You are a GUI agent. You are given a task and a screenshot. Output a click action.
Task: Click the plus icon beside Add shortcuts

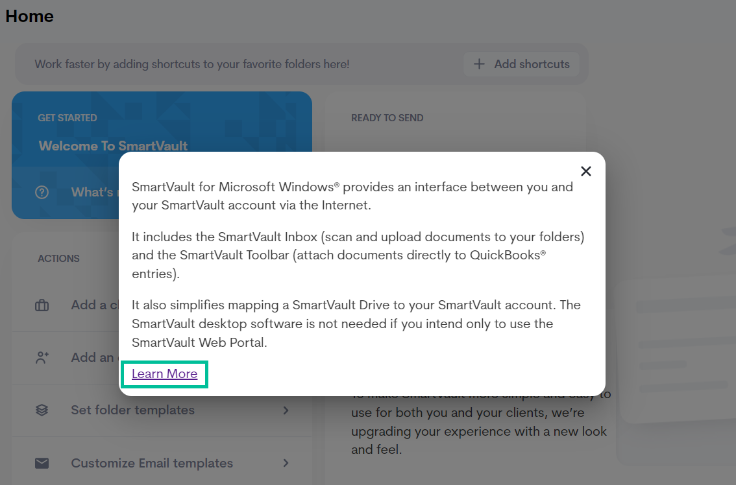[x=479, y=64]
